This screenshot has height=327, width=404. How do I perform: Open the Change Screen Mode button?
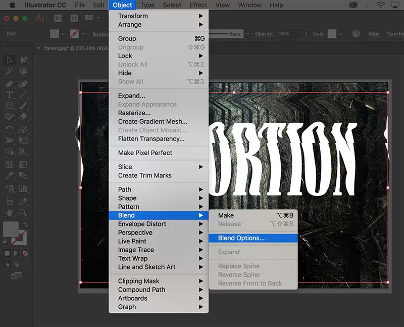[x=16, y=275]
